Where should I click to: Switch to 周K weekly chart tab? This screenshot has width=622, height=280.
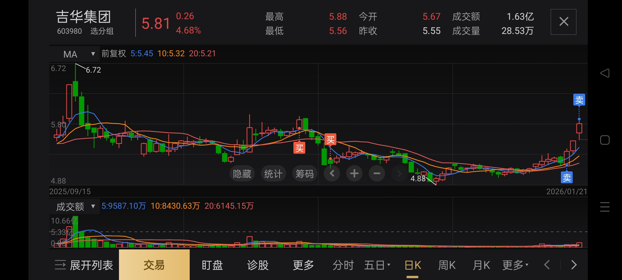point(447,265)
